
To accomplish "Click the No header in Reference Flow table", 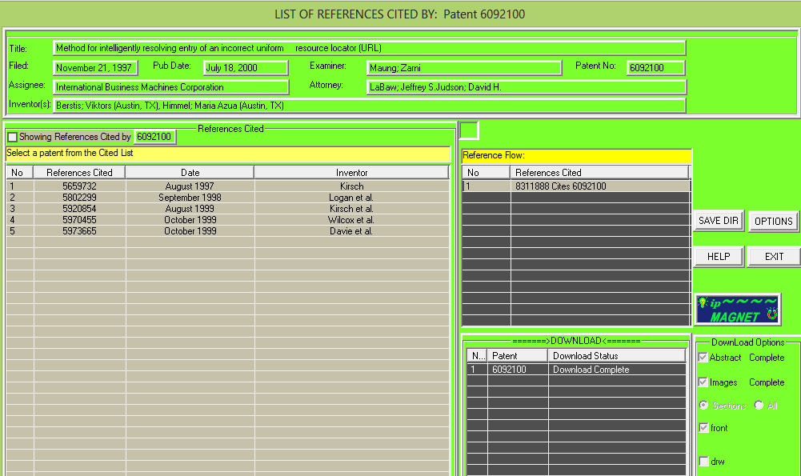I will (487, 173).
